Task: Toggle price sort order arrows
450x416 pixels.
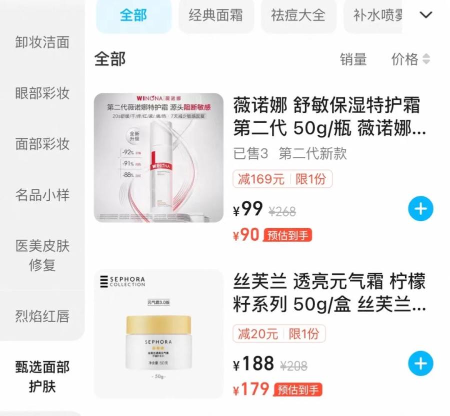Action: click(x=426, y=59)
